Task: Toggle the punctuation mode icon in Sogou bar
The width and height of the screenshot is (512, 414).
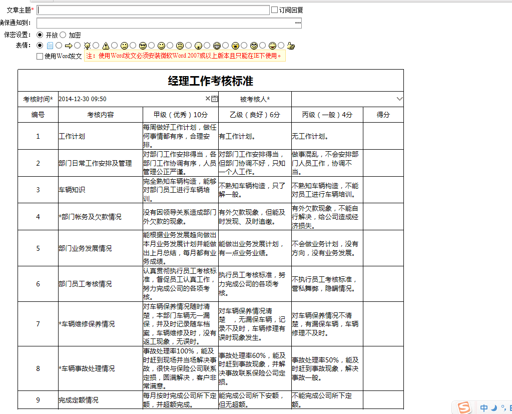Action: [x=503, y=407]
